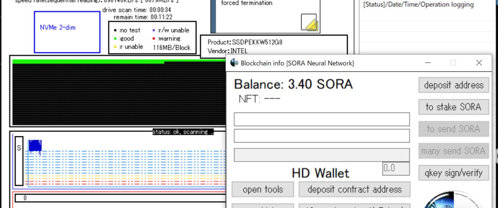Image resolution: width=498 pixels, height=208 pixels.
Task: Click the blue speed spike in graph
Action: click(x=35, y=146)
